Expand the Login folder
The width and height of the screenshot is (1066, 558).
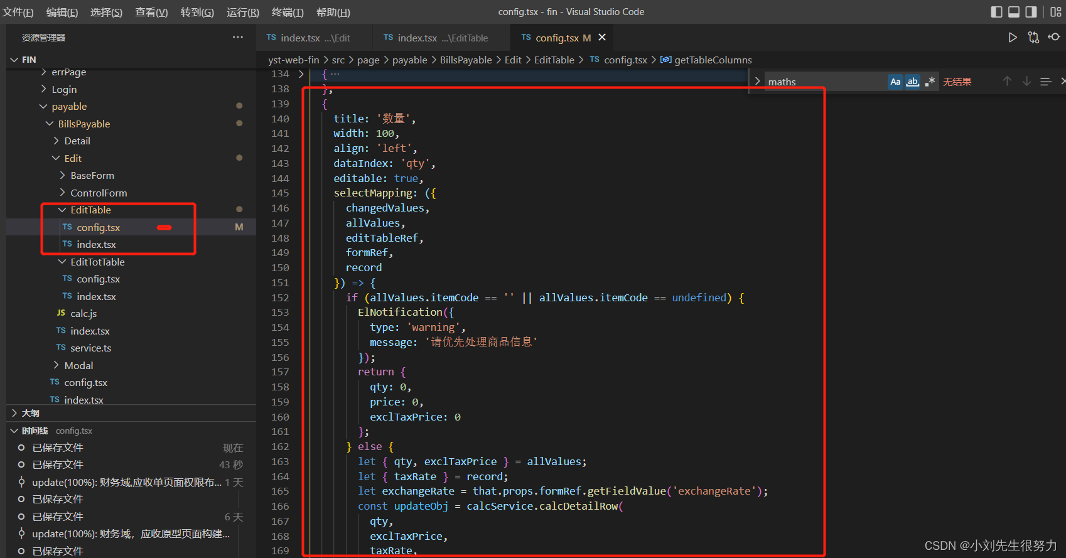(43, 89)
